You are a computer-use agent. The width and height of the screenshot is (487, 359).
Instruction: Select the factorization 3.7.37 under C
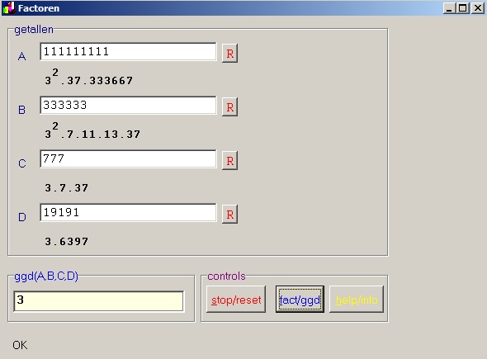pyautogui.click(x=67, y=188)
